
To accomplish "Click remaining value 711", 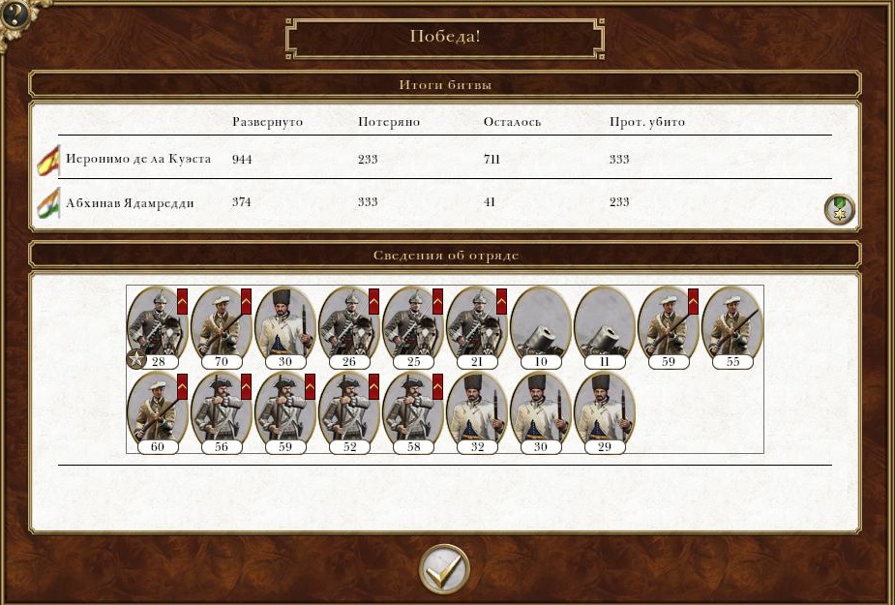I will point(492,160).
